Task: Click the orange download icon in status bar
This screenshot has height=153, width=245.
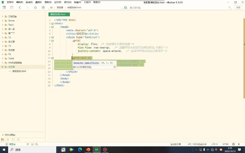Action: pos(233,144)
